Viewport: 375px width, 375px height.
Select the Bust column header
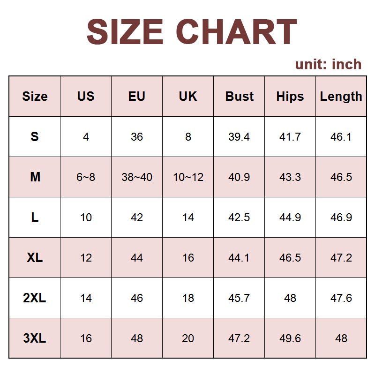(239, 97)
